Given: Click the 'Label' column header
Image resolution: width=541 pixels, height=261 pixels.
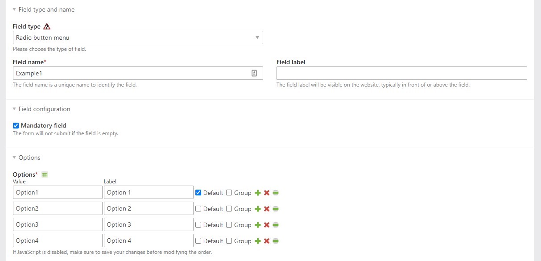Looking at the screenshot, I should click(x=110, y=182).
